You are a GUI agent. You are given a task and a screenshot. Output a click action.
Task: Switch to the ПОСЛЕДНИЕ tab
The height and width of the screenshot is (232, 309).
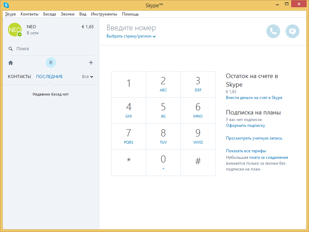[x=49, y=77]
